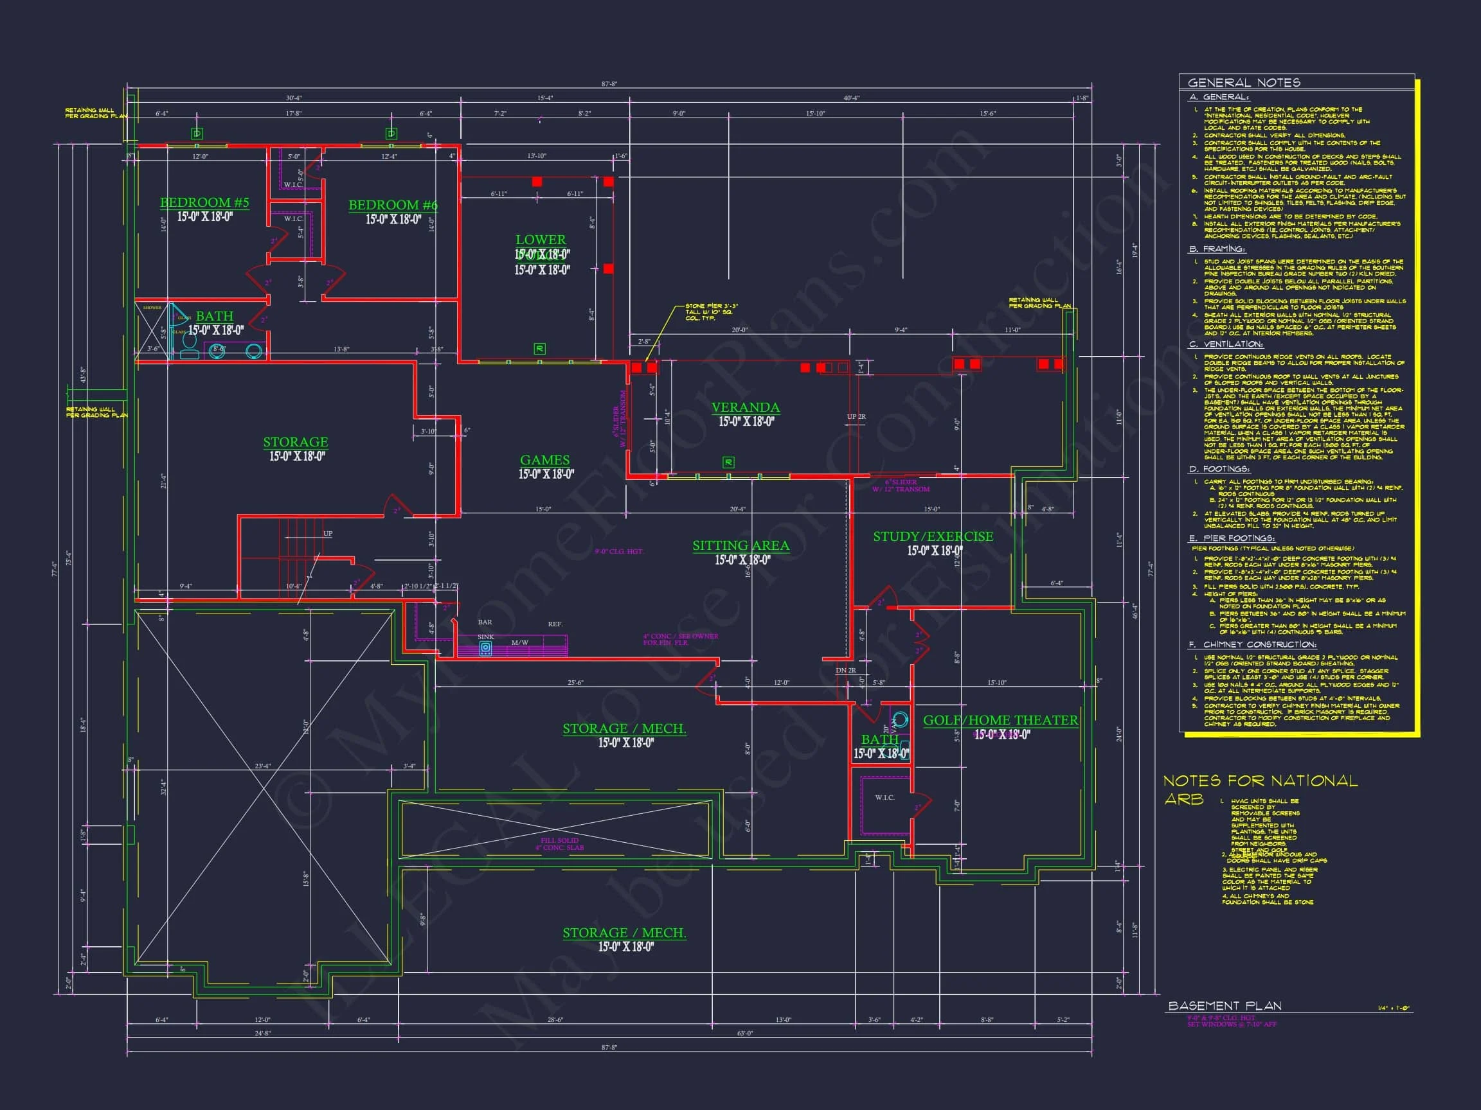Click the GOLF/HOME THEATER label
The image size is (1481, 1110).
(x=1000, y=720)
